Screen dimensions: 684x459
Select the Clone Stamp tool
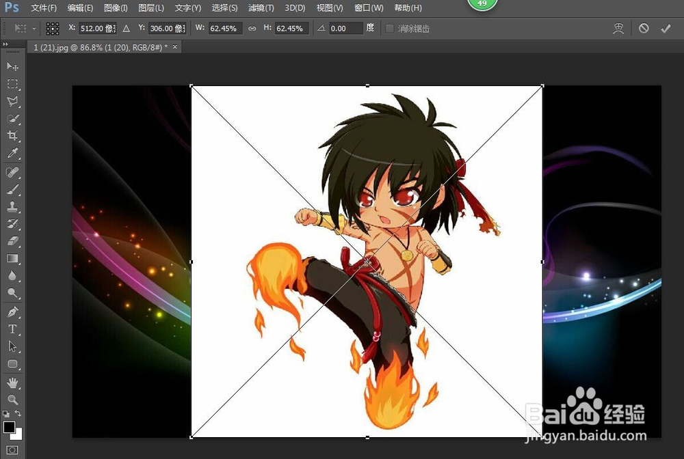point(12,207)
